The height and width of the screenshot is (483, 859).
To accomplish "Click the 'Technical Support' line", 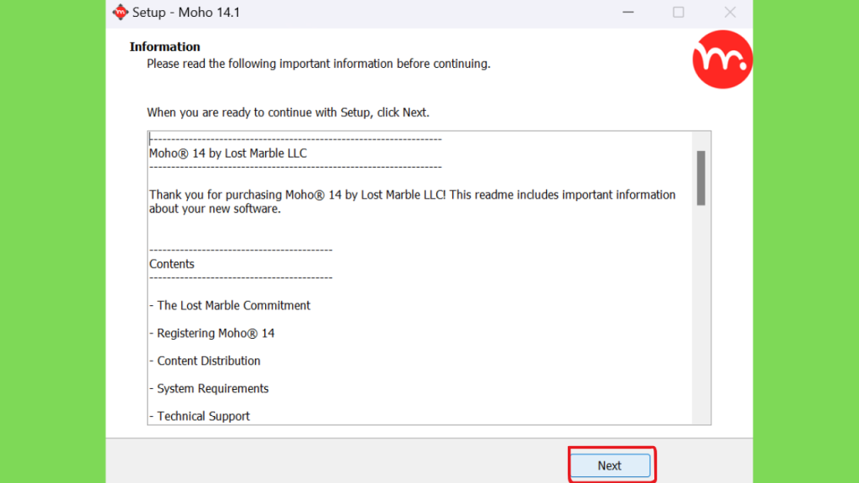I will (200, 416).
